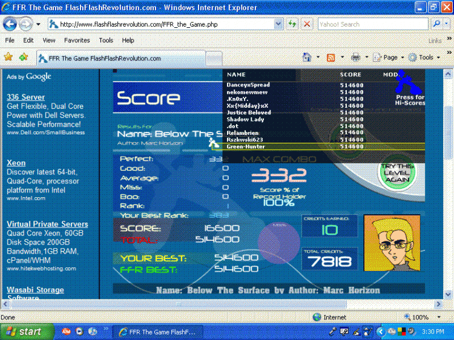Open the Favorites menu
Screen dimensions: 454x340
(77, 40)
